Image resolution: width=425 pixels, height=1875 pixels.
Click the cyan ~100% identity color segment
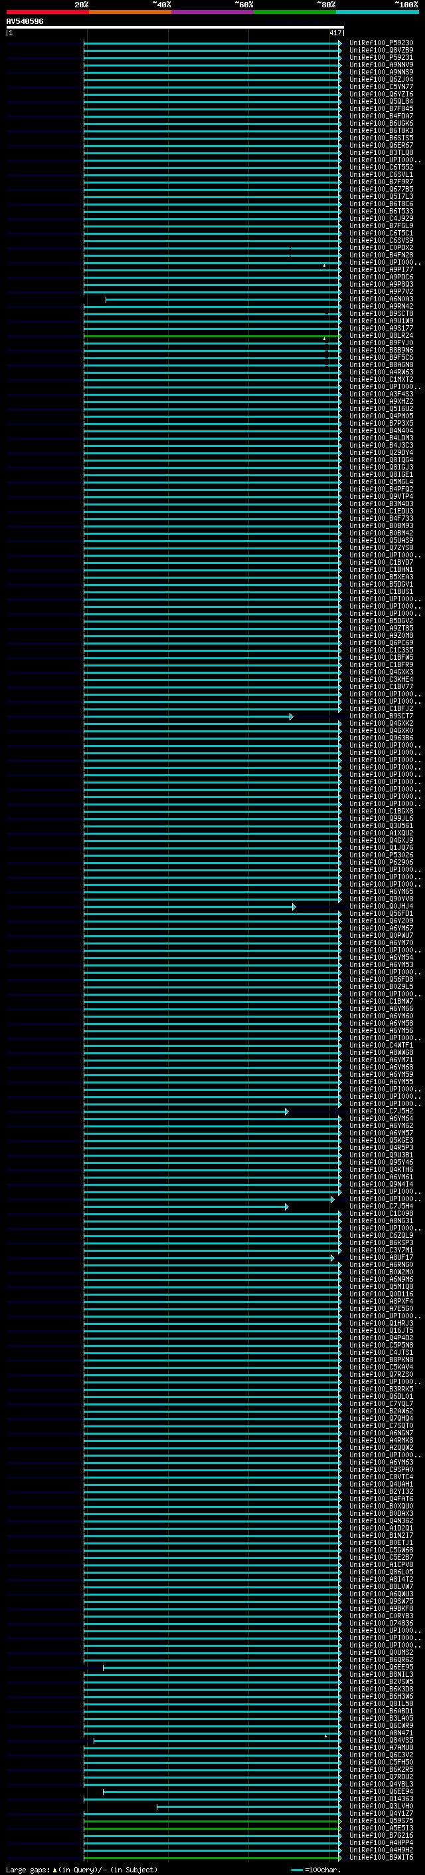click(377, 12)
